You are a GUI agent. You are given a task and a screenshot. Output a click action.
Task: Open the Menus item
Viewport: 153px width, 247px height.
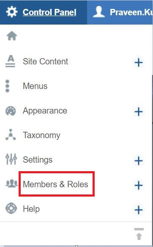(x=35, y=86)
